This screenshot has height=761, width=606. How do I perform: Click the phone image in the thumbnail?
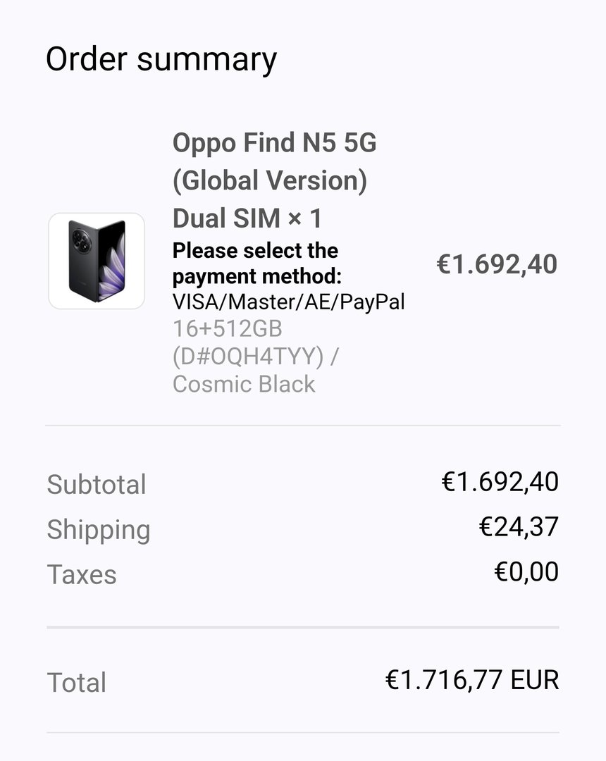pos(97,261)
